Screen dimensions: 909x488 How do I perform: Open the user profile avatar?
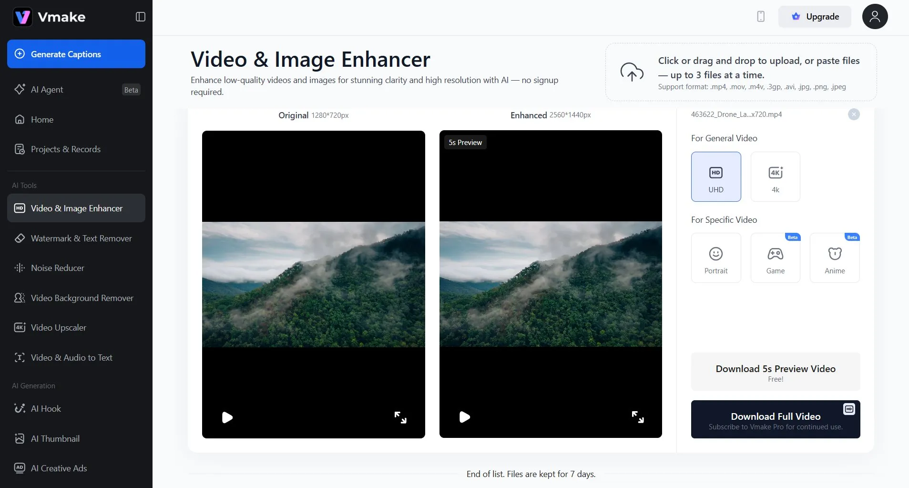pos(875,17)
